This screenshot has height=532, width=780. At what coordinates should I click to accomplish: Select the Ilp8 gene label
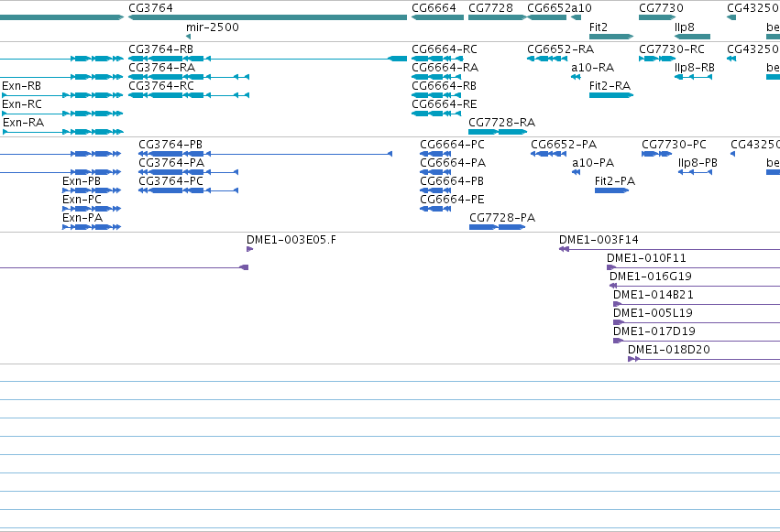tap(685, 27)
